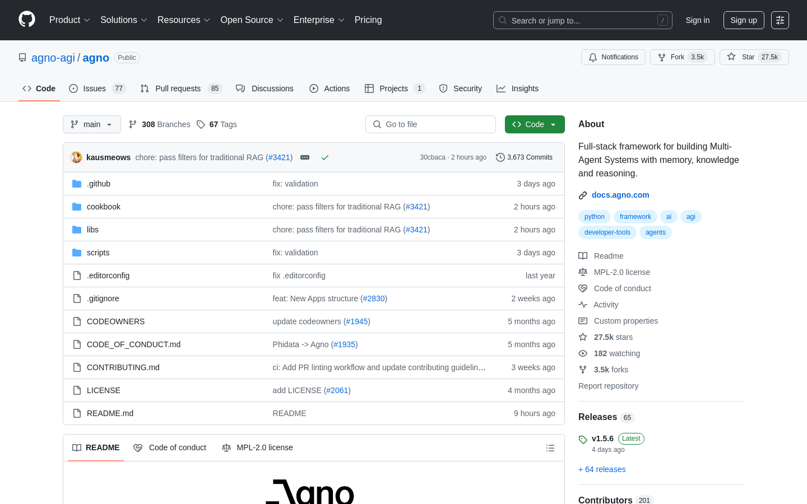The image size is (807, 504).
Task: Click Report repository link
Action: click(608, 386)
